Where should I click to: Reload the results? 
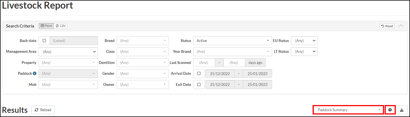43,110
